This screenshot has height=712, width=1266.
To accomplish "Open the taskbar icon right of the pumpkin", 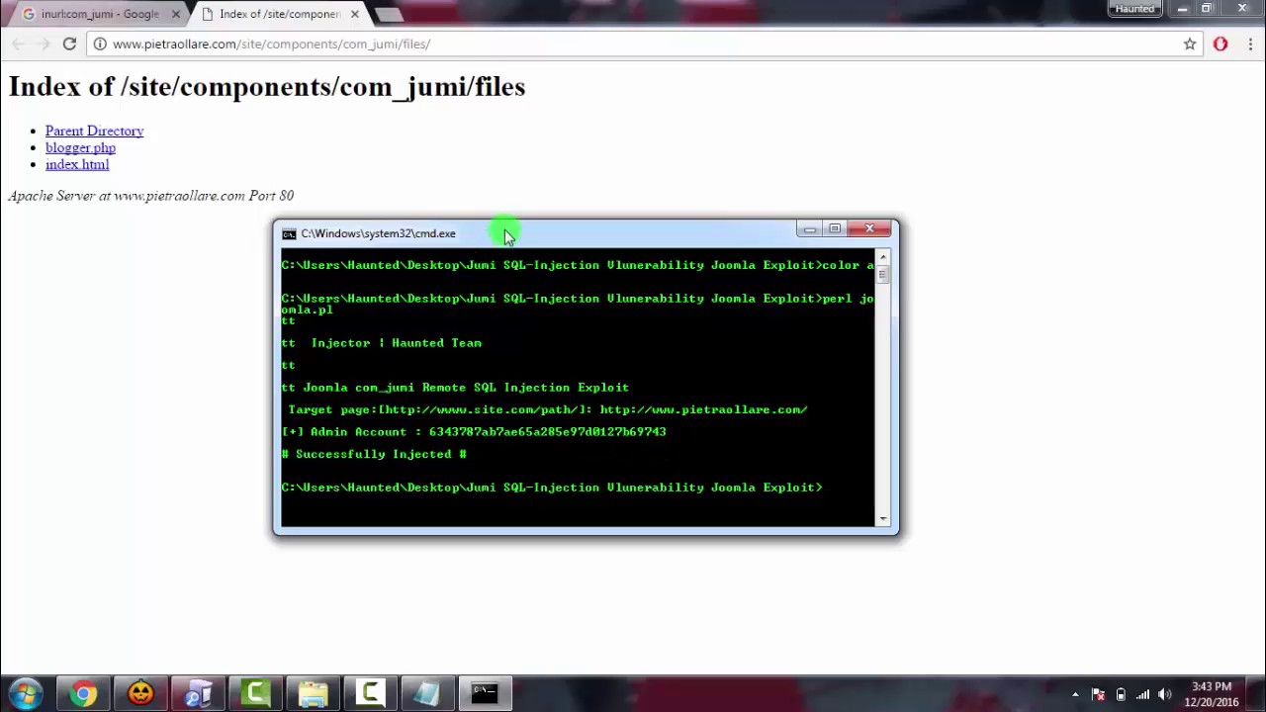I will (x=198, y=693).
